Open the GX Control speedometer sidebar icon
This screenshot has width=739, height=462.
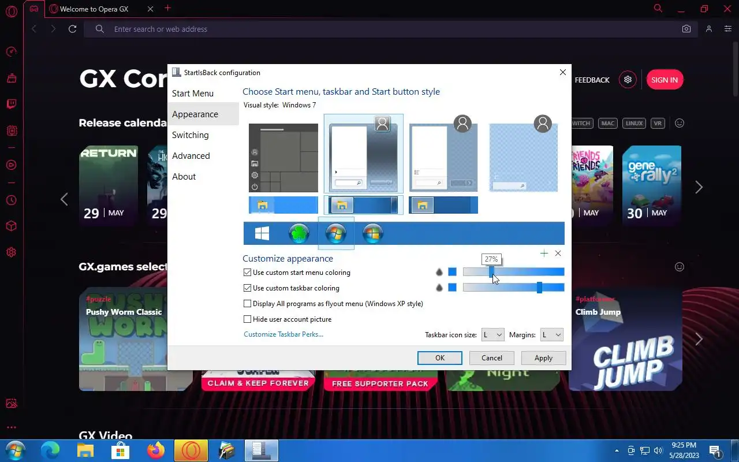coord(11,52)
